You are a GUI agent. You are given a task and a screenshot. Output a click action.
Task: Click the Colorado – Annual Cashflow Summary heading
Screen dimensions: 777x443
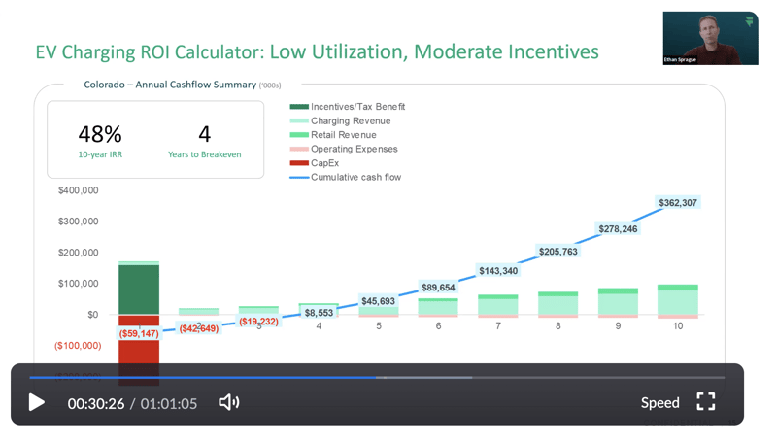182,85
